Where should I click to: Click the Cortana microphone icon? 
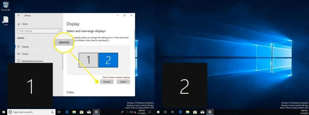(x=53, y=112)
